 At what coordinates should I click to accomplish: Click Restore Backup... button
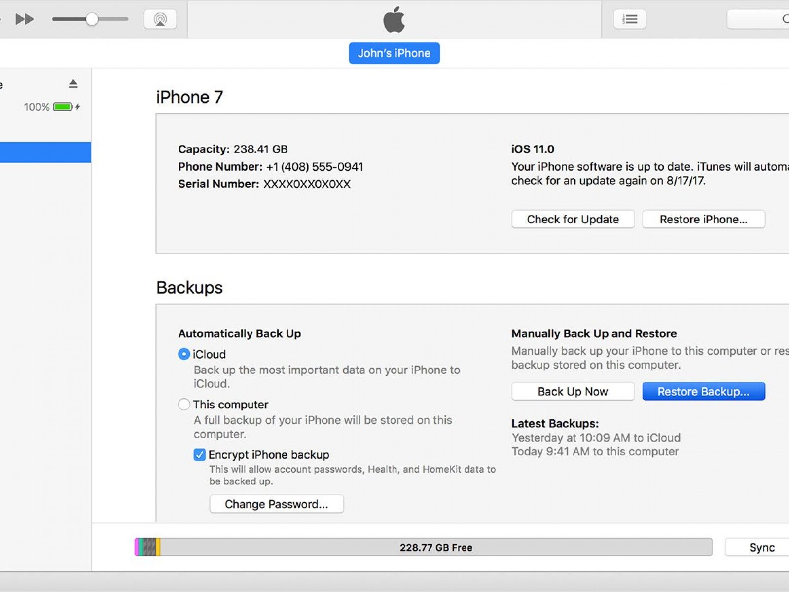703,392
